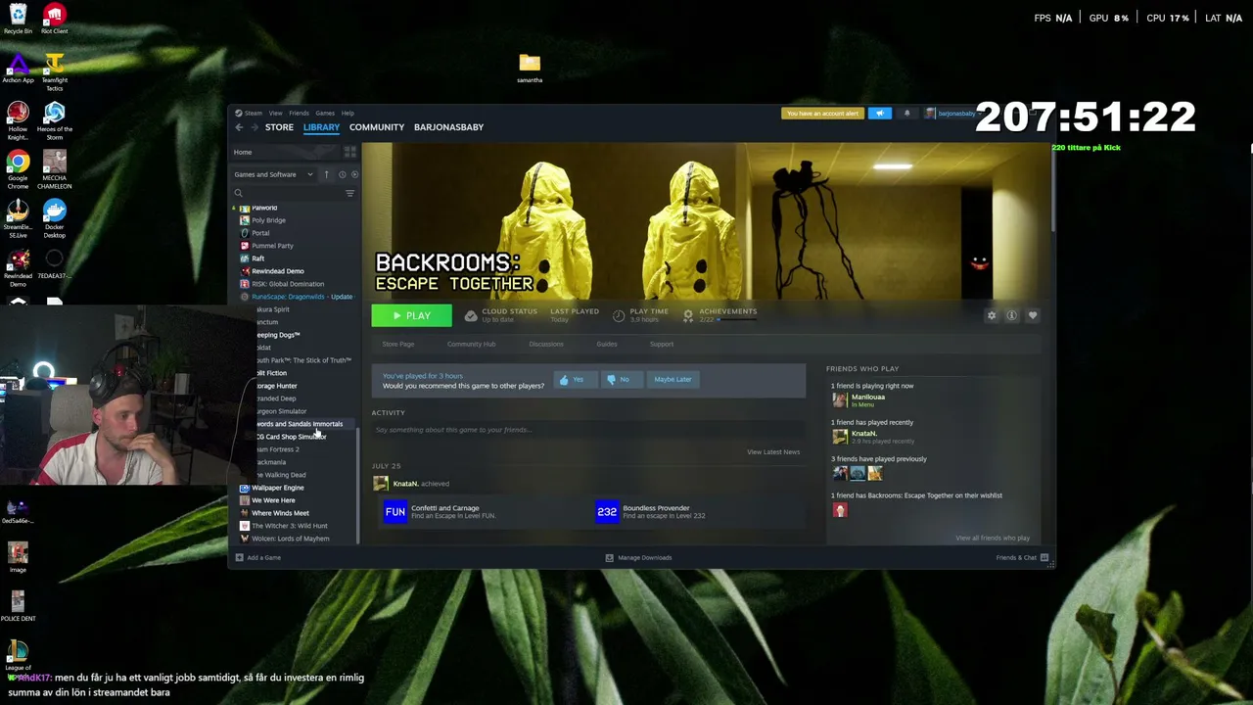Click View all friends who play
The image size is (1253, 705).
pyautogui.click(x=993, y=538)
